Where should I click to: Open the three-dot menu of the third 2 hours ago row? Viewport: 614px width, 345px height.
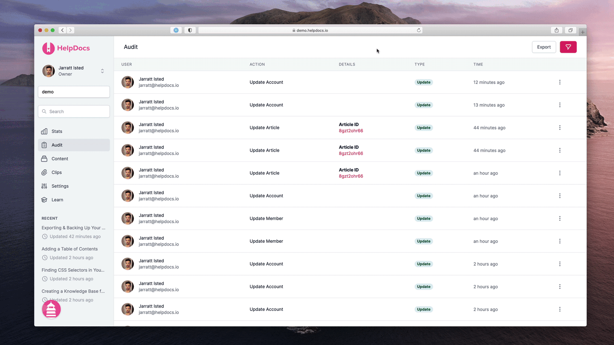(x=560, y=309)
